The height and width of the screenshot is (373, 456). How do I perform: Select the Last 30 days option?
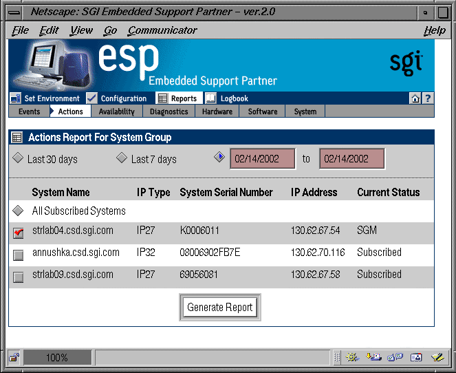pos(18,158)
